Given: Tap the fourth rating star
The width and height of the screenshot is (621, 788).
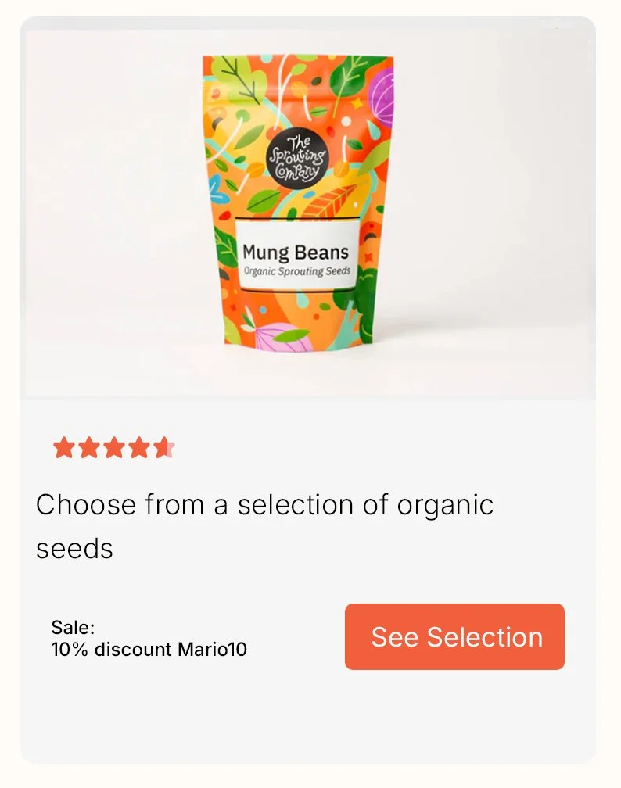Looking at the screenshot, I should click(x=138, y=447).
